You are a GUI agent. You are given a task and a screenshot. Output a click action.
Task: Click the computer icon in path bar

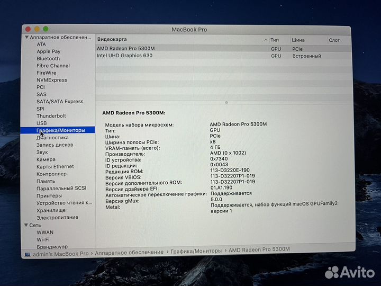pyautogui.click(x=28, y=254)
